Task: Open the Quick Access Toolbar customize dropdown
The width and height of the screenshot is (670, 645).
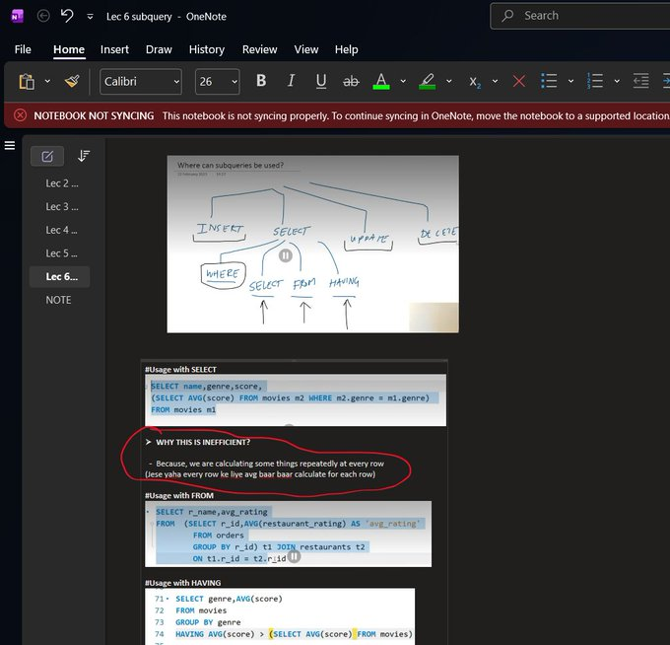Action: (91, 17)
